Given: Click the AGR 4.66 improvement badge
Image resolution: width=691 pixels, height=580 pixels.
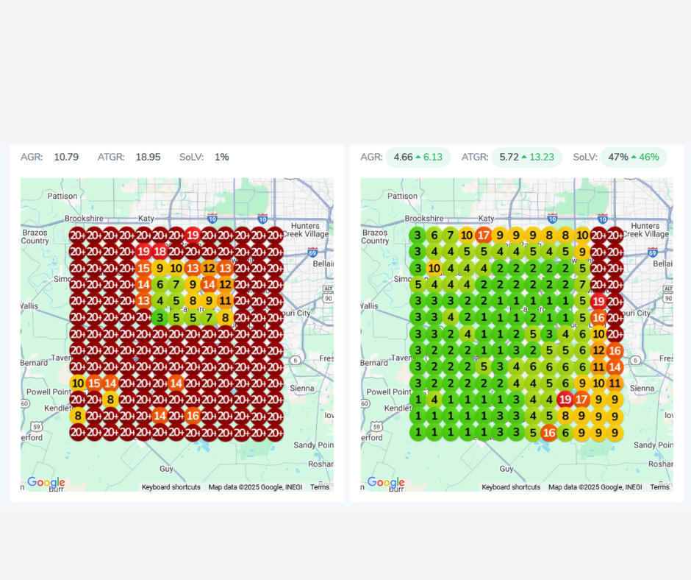Looking at the screenshot, I should pos(418,158).
